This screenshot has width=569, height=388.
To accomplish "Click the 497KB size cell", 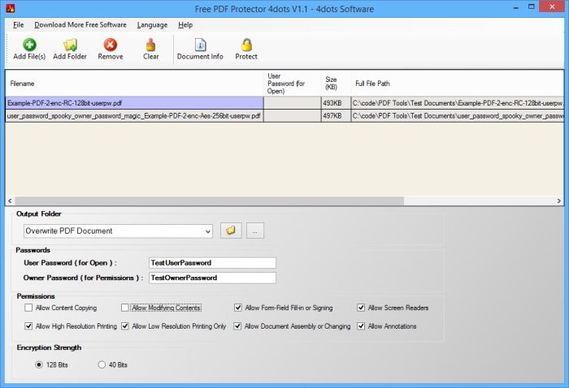I will pos(336,116).
